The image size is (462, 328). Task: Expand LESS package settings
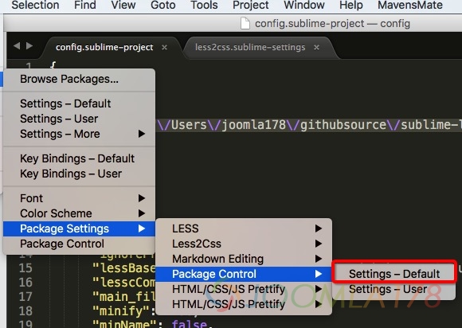coord(244,228)
